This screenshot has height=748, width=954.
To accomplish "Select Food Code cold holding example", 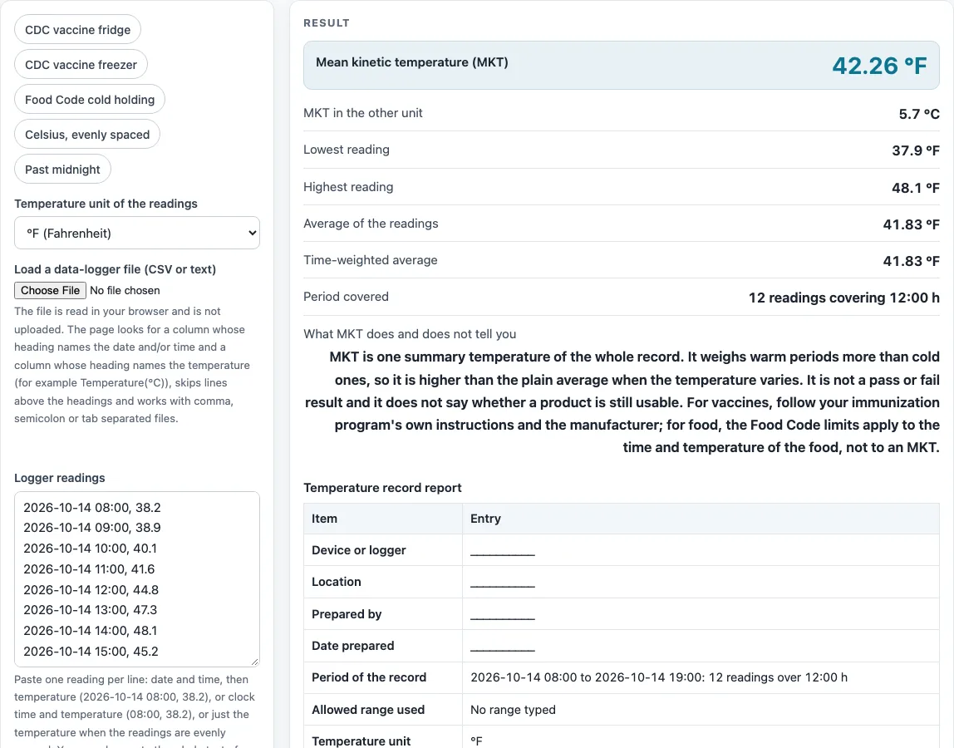I will click(90, 99).
